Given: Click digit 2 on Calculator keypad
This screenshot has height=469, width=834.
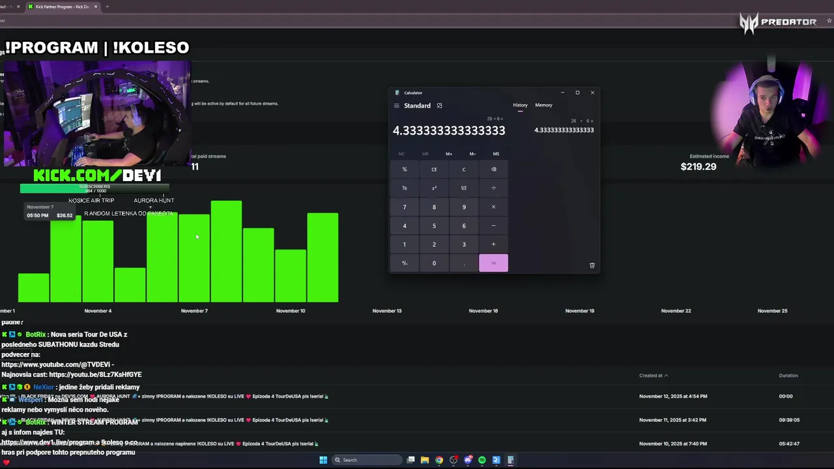Looking at the screenshot, I should tap(434, 244).
